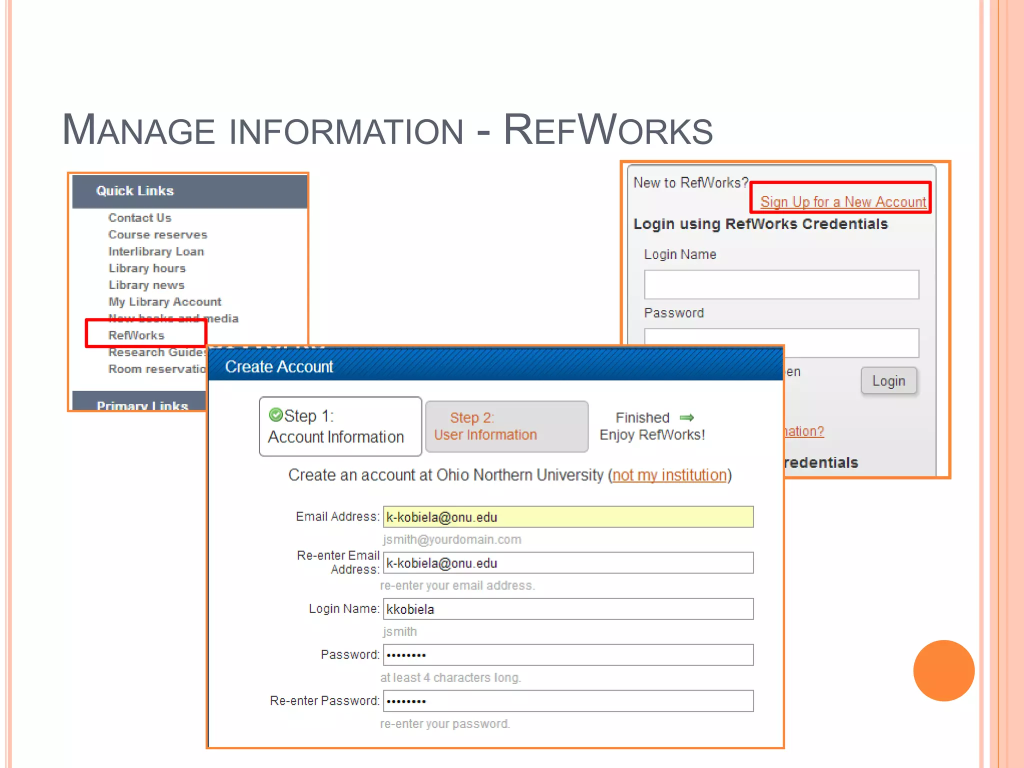
Task: Click the 'Enjoy RefWorks!' text
Action: [x=652, y=435]
